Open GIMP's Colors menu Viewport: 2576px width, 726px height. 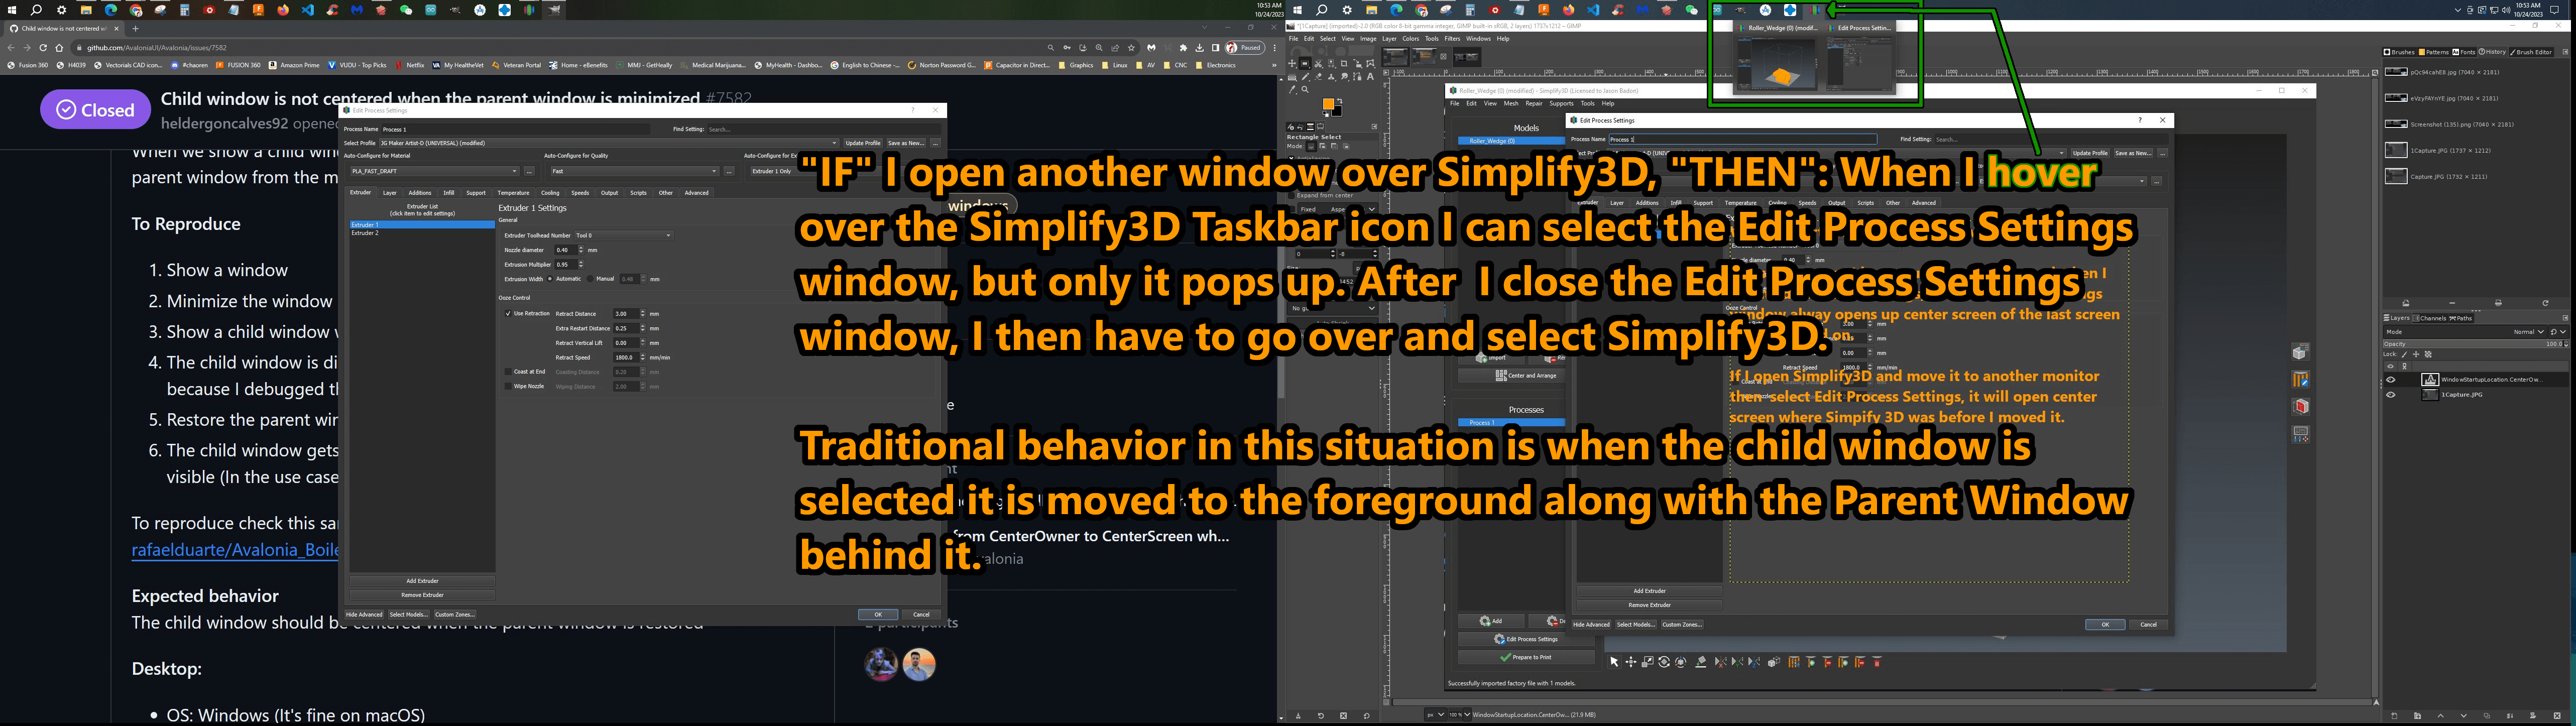[x=1410, y=39]
